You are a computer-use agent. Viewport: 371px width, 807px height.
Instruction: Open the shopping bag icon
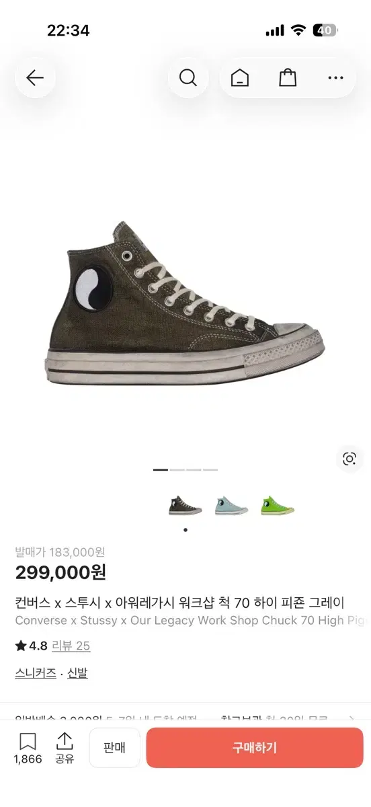point(288,78)
